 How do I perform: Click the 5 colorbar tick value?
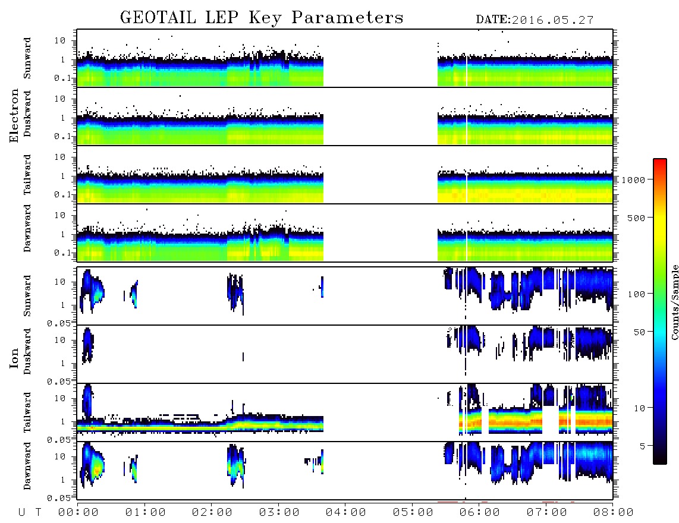tap(642, 446)
